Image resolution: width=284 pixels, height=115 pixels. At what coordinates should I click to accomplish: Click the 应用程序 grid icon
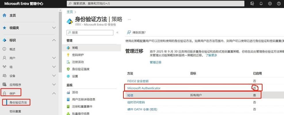[5, 85]
